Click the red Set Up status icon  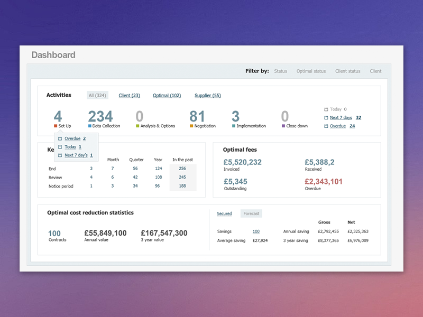point(55,125)
